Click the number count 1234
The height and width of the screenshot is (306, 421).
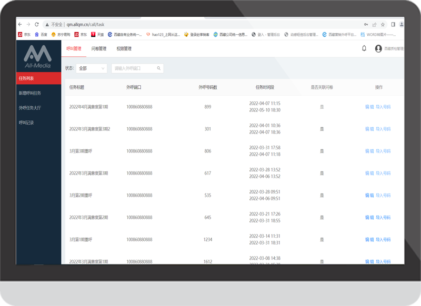(x=208, y=240)
